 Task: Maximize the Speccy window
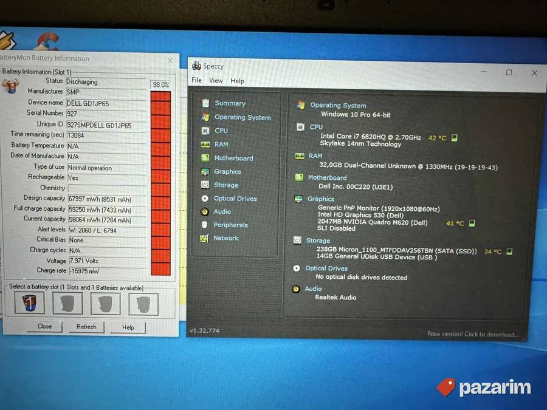[509, 72]
